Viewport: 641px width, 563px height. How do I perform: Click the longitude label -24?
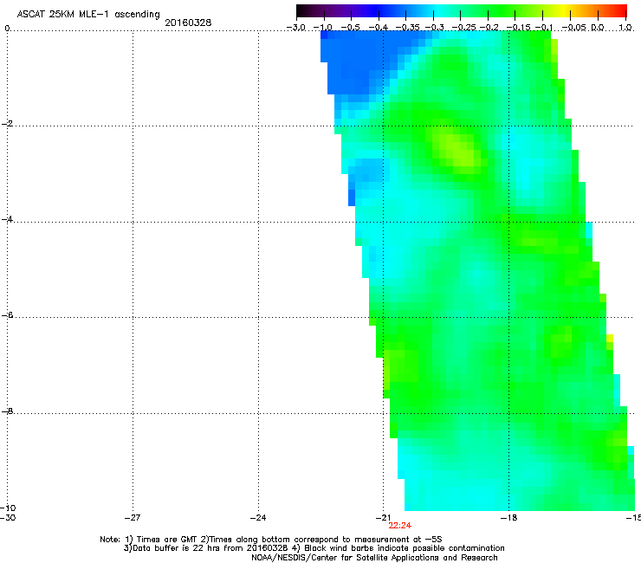(258, 518)
